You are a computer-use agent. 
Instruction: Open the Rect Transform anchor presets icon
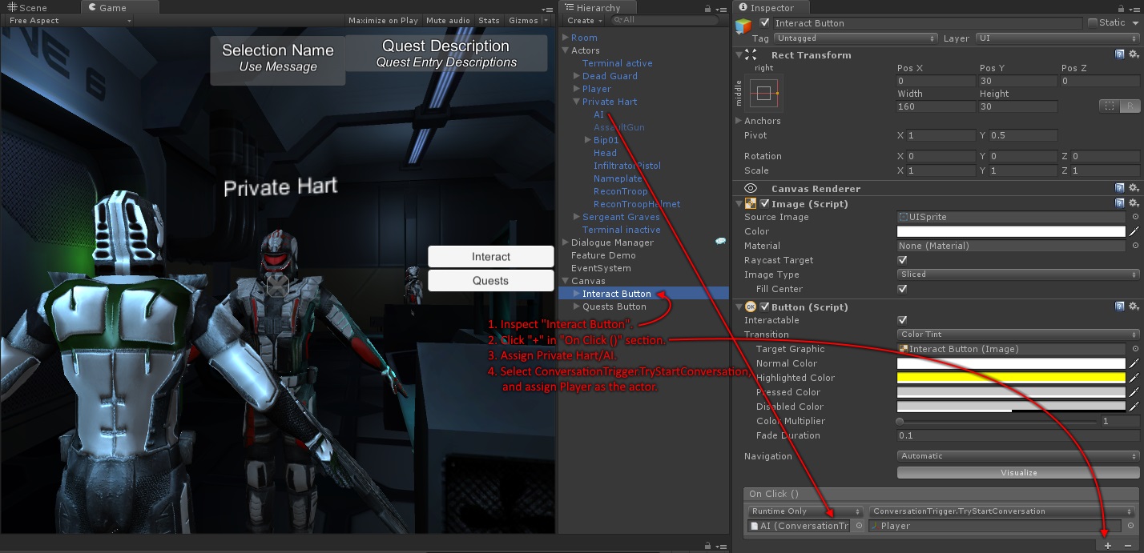click(763, 91)
